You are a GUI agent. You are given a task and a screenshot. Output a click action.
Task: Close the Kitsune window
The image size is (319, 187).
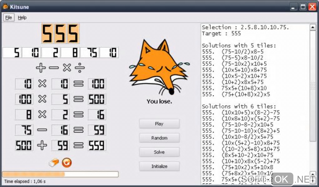312,7
